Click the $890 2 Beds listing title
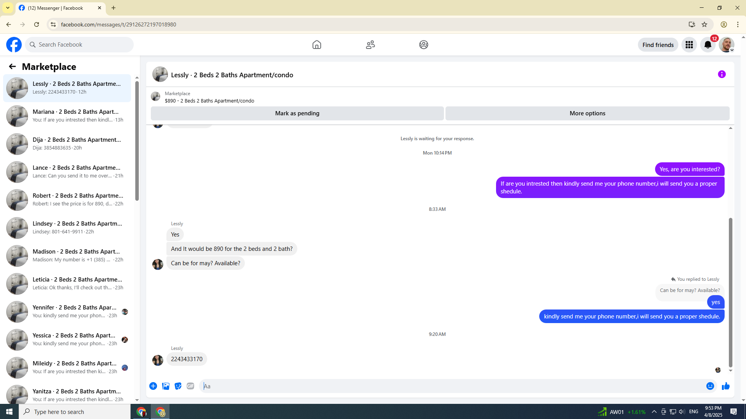 (x=210, y=101)
